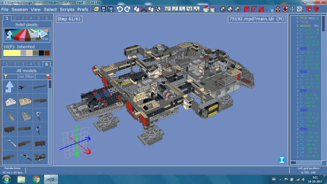Undo the last action
This screenshot has width=327, height=184.
[x=120, y=9]
